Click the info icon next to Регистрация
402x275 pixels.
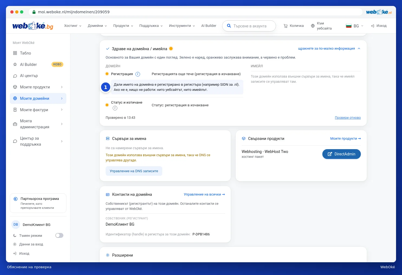click(138, 74)
